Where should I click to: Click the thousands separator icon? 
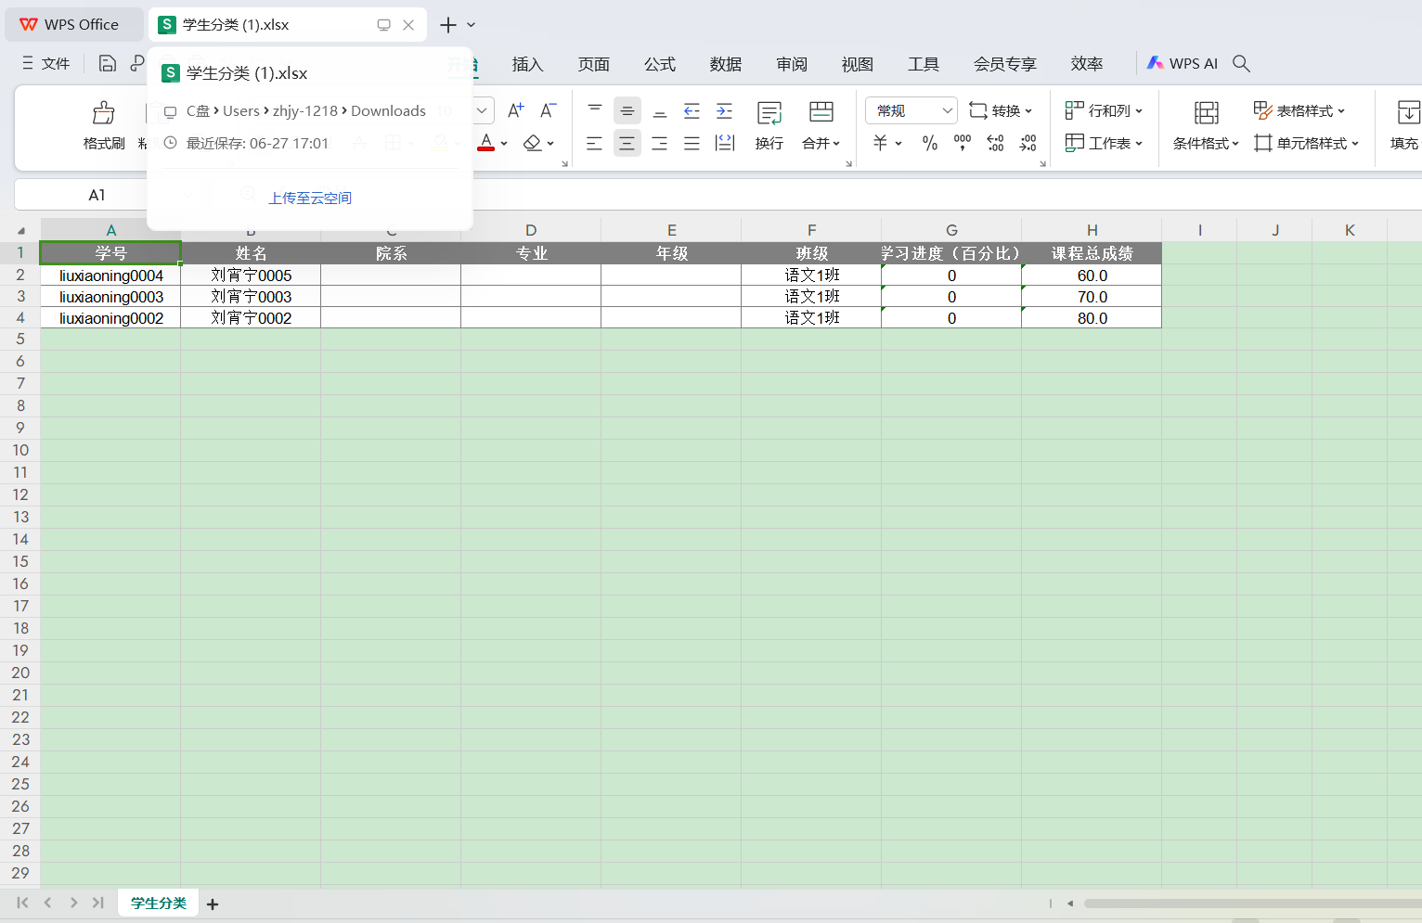coord(963,143)
